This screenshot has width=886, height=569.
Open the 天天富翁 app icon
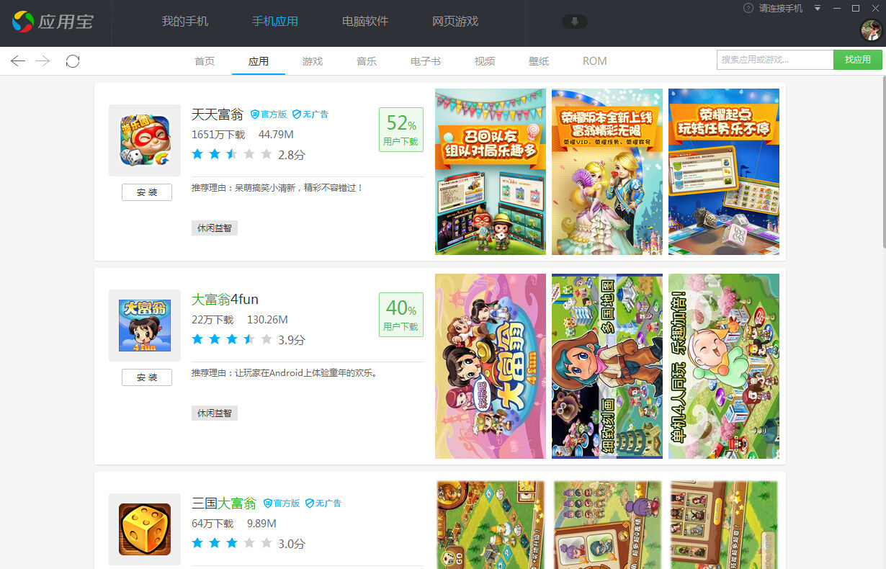145,140
